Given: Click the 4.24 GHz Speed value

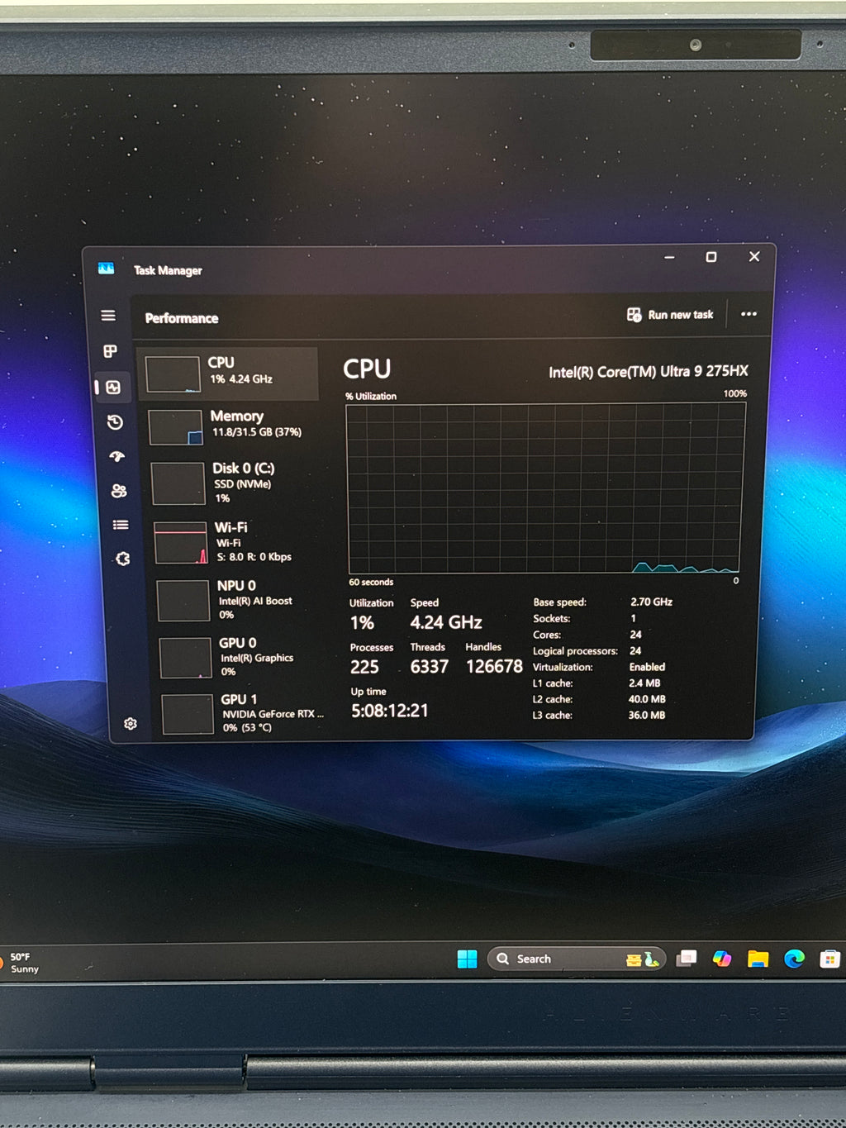Looking at the screenshot, I should [x=446, y=622].
